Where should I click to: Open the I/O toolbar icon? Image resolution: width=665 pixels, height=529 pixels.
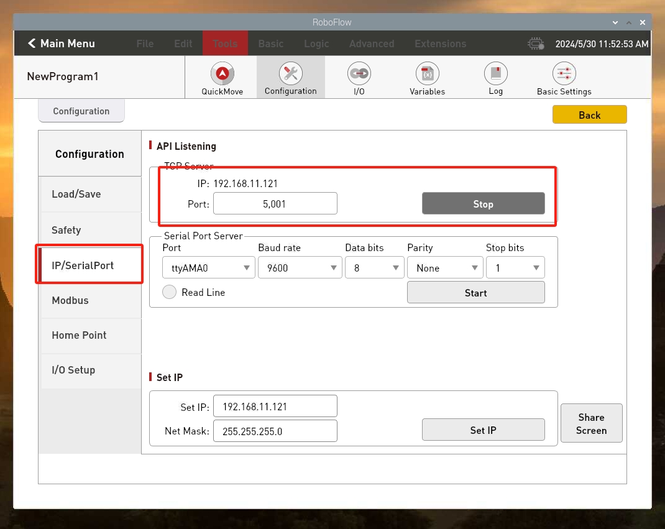359,74
